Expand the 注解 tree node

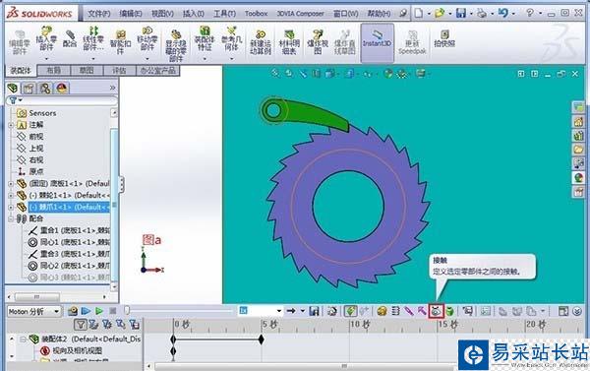click(11, 125)
